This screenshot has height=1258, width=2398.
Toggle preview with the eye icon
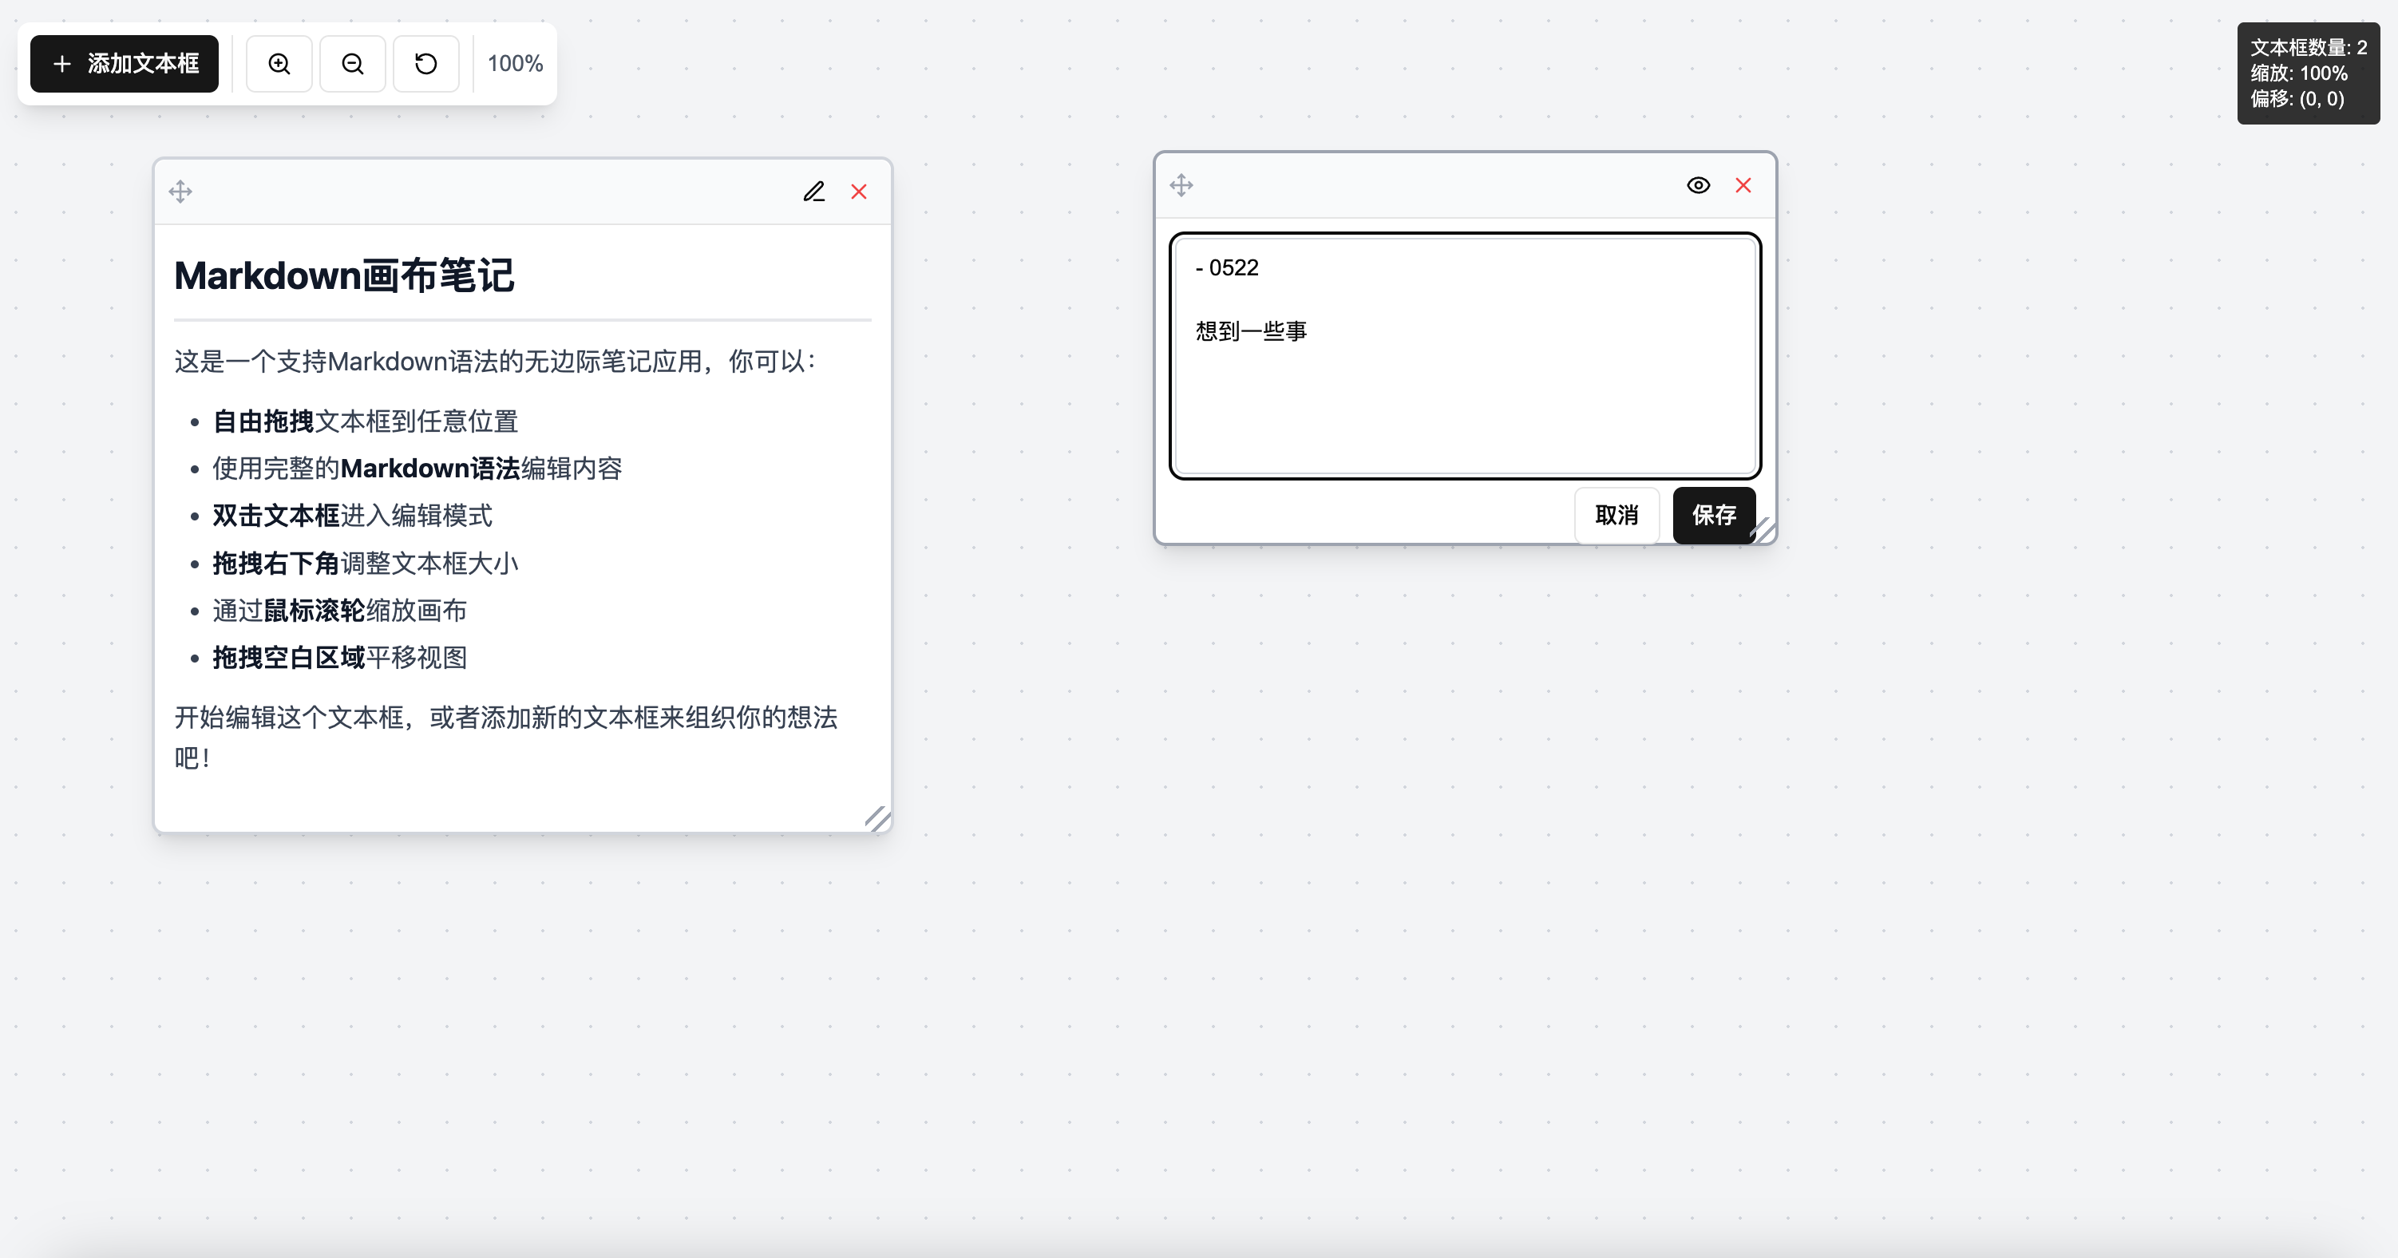[x=1698, y=185]
